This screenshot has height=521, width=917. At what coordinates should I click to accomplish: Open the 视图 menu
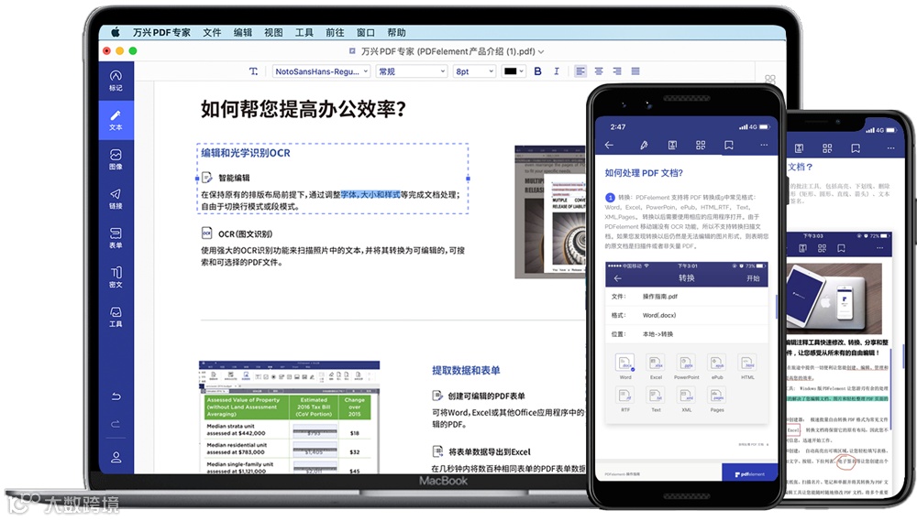[273, 33]
